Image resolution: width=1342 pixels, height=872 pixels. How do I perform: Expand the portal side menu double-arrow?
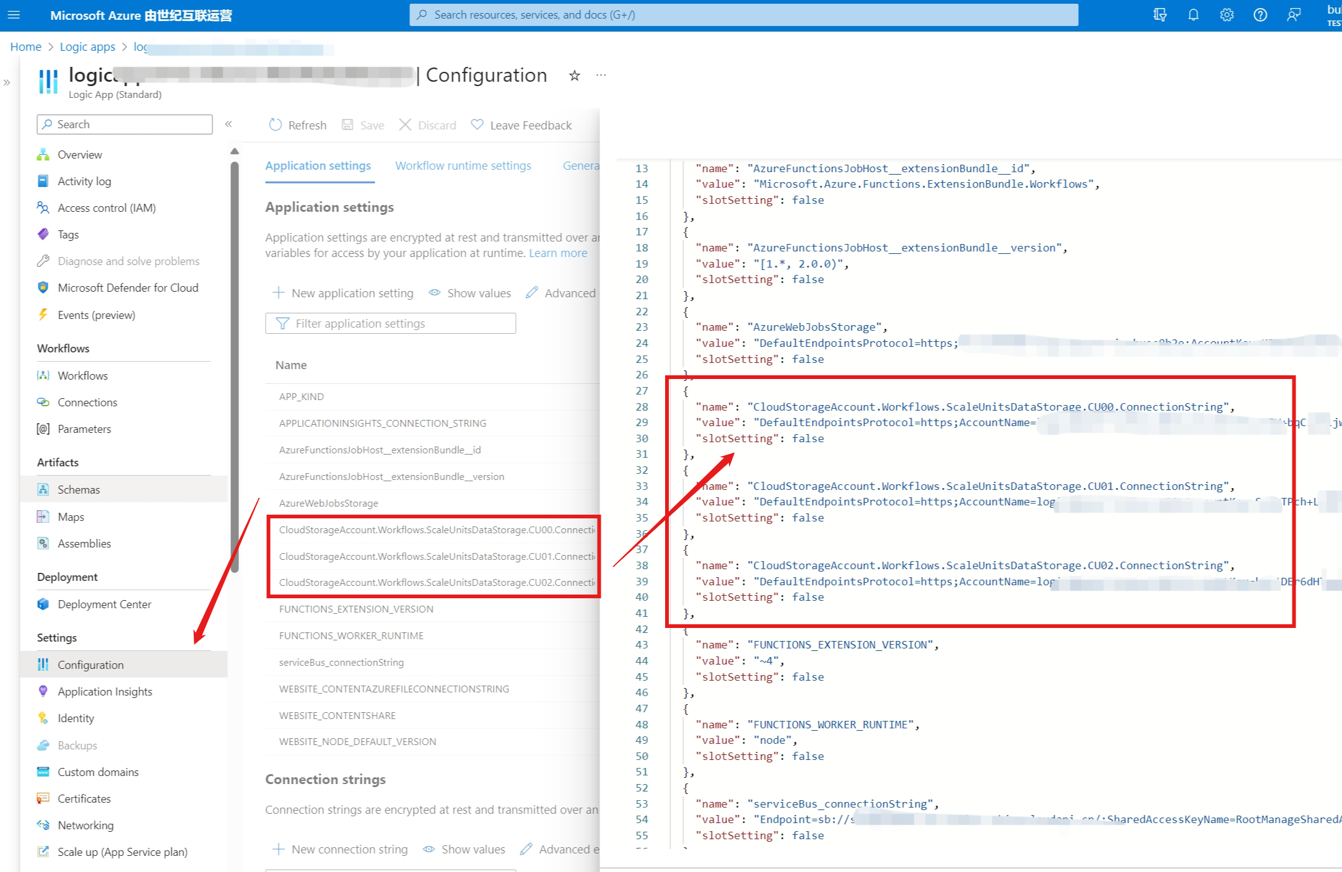7,82
